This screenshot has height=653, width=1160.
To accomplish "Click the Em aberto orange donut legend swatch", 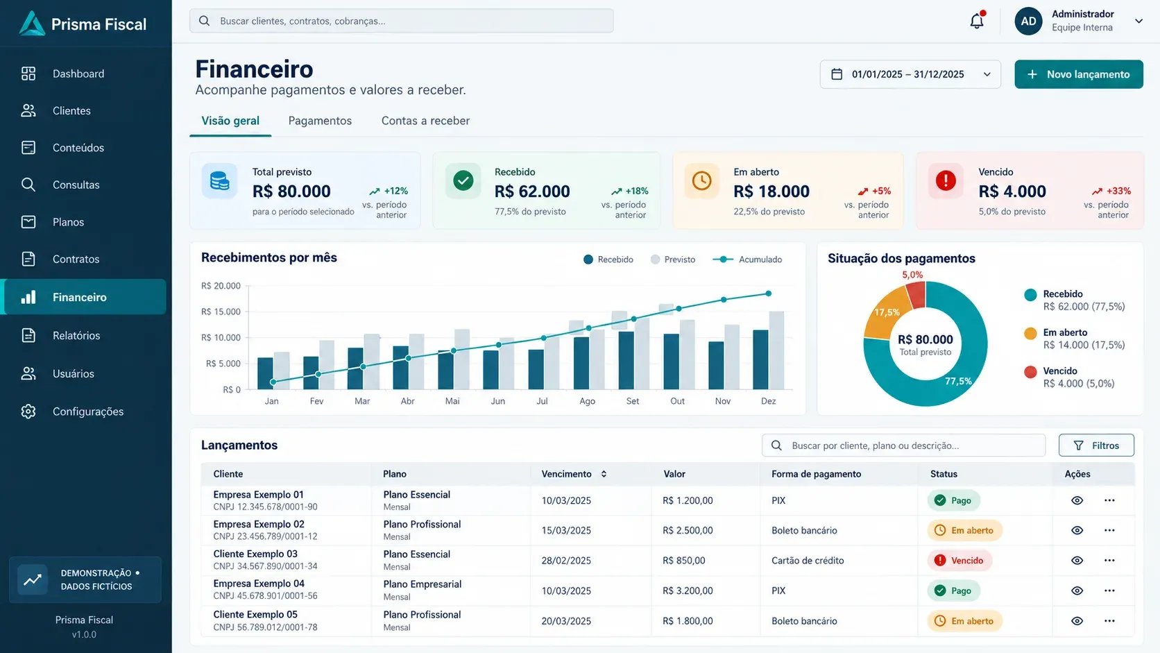I will 1030,333.
